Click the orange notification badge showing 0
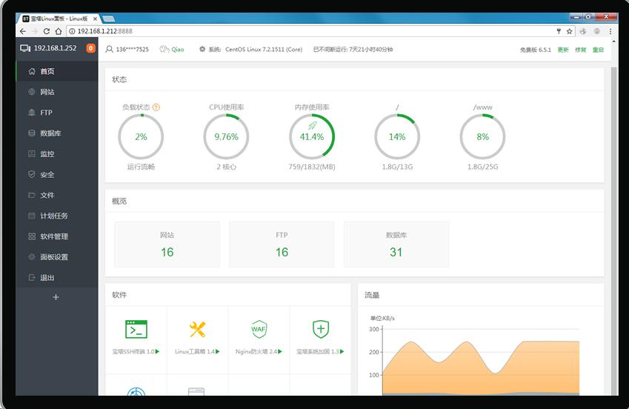 91,48
